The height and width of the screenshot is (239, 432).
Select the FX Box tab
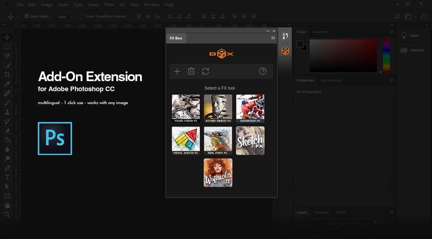click(x=176, y=38)
